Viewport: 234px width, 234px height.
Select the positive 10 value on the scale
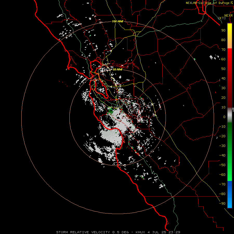pos(223,107)
